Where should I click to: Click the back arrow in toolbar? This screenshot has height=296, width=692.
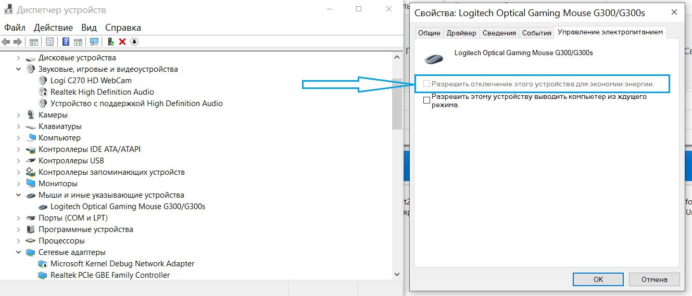tap(6, 42)
